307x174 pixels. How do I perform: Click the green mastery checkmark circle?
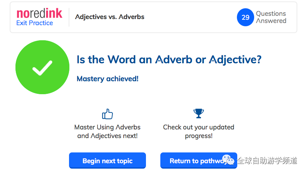point(42,67)
